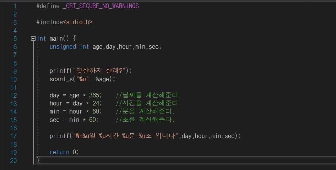Click the scanf_s function call
The image size is (336, 170).
pyautogui.click(x=61, y=79)
